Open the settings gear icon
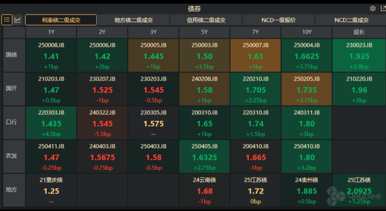 pos(373,9)
